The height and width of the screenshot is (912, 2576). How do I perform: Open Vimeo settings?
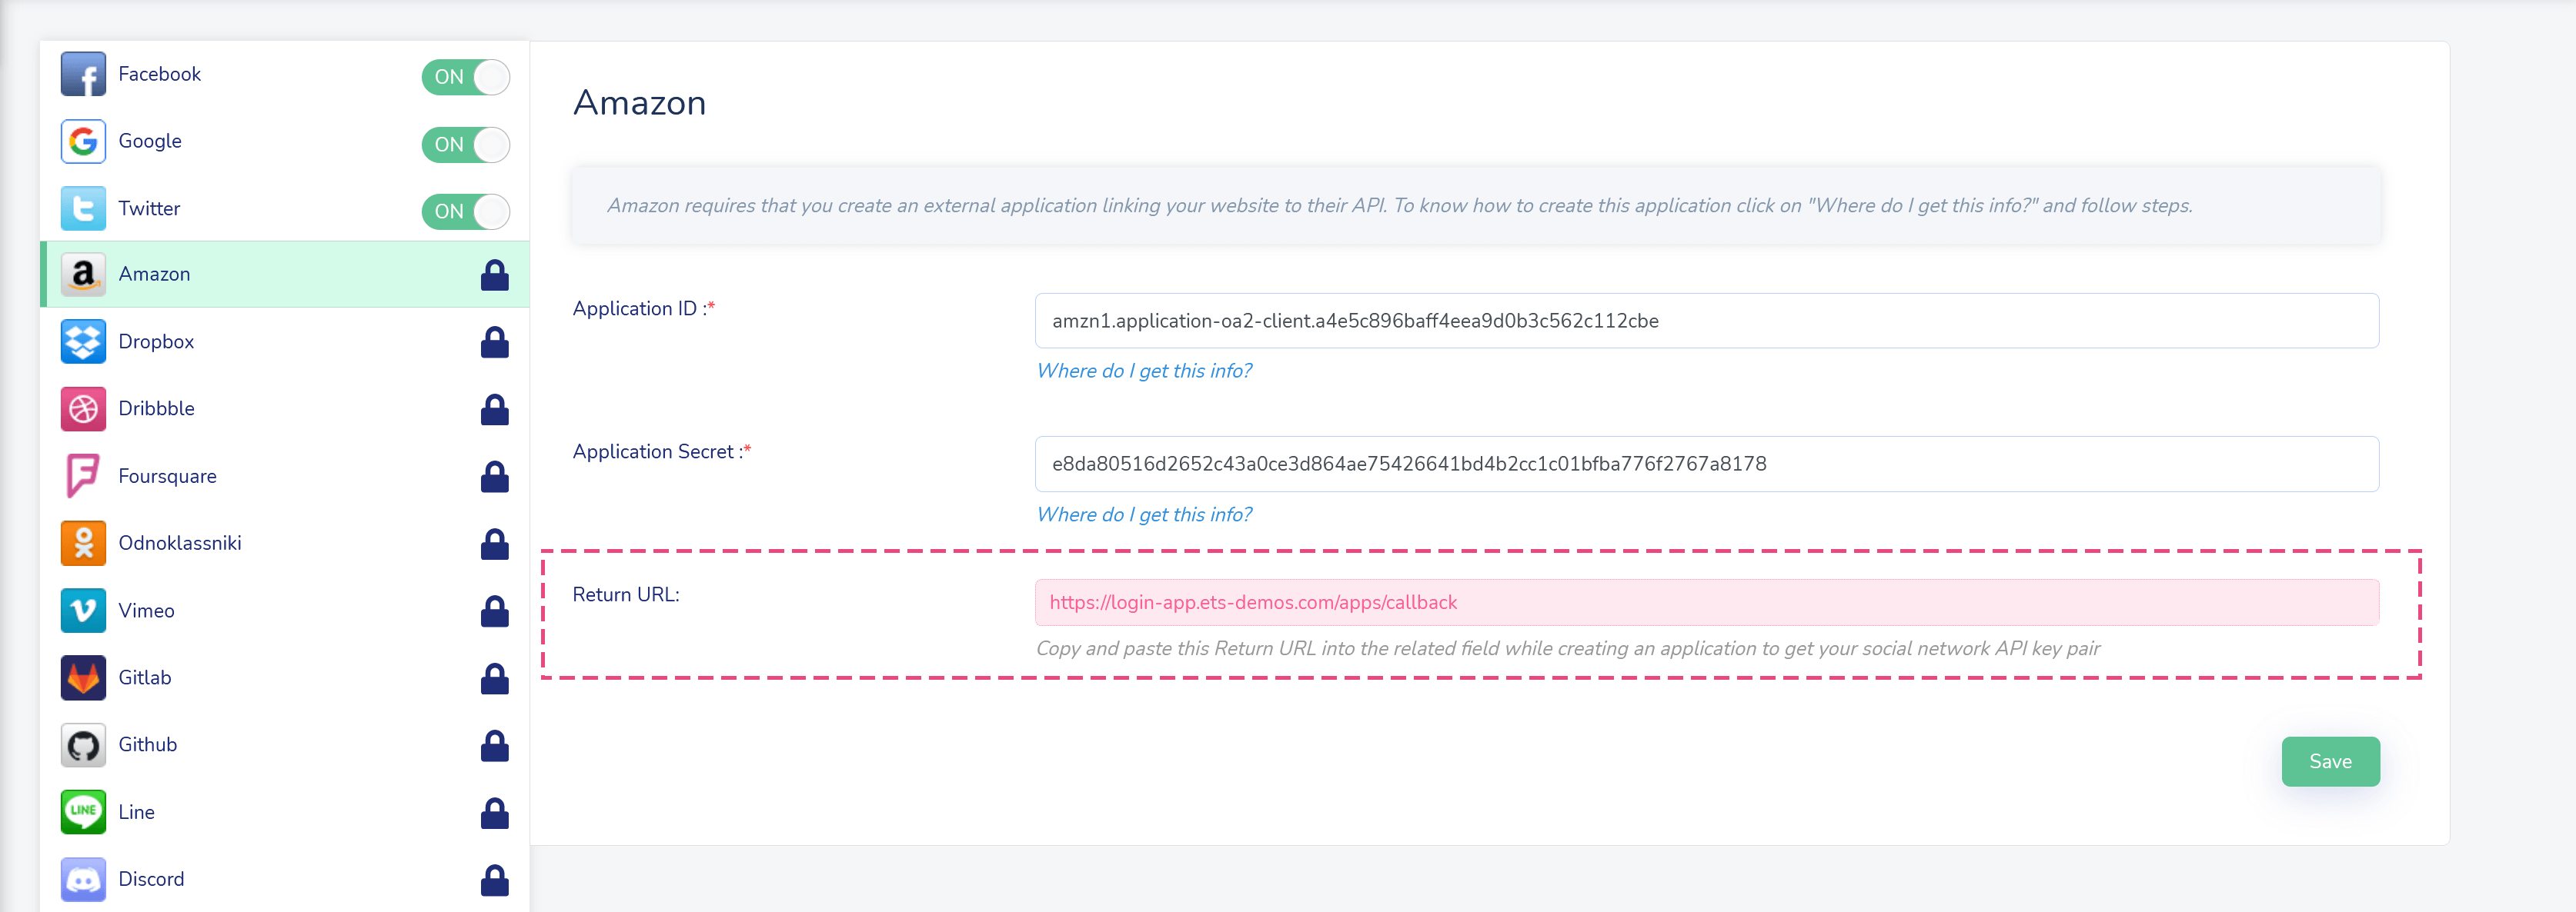[285, 611]
